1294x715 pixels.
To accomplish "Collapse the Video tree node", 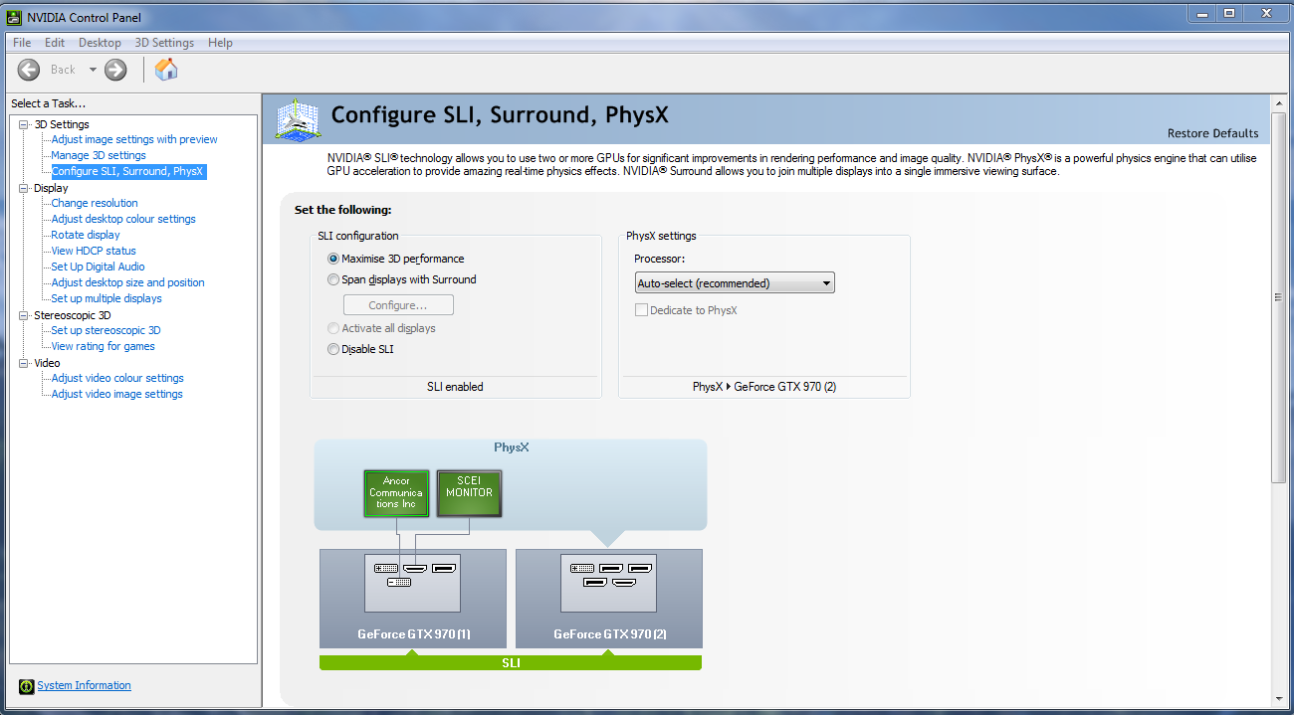I will point(24,363).
